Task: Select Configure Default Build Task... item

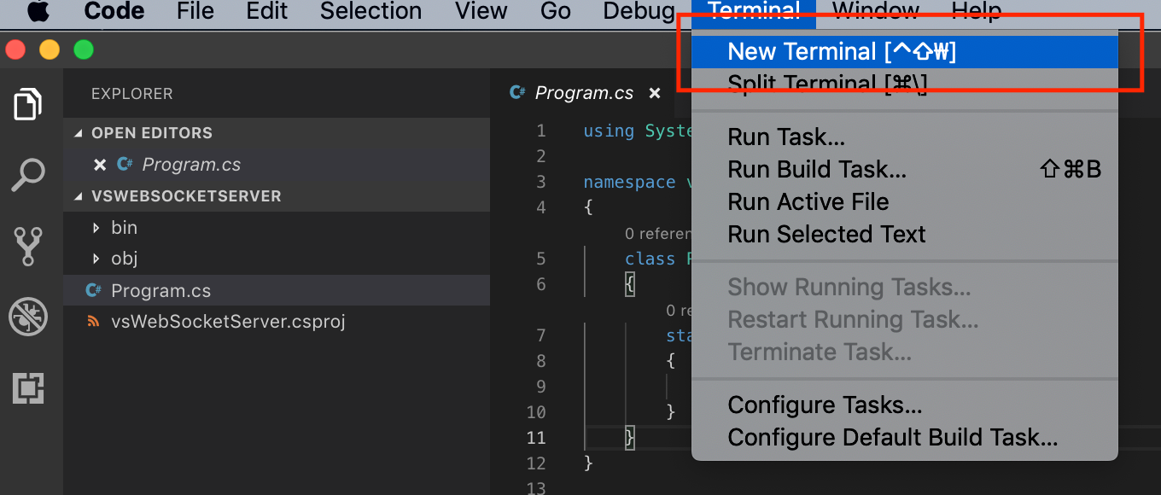Action: 904,438
